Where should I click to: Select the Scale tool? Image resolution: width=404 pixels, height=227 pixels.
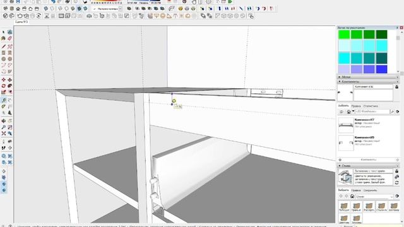pyautogui.click(x=4, y=92)
